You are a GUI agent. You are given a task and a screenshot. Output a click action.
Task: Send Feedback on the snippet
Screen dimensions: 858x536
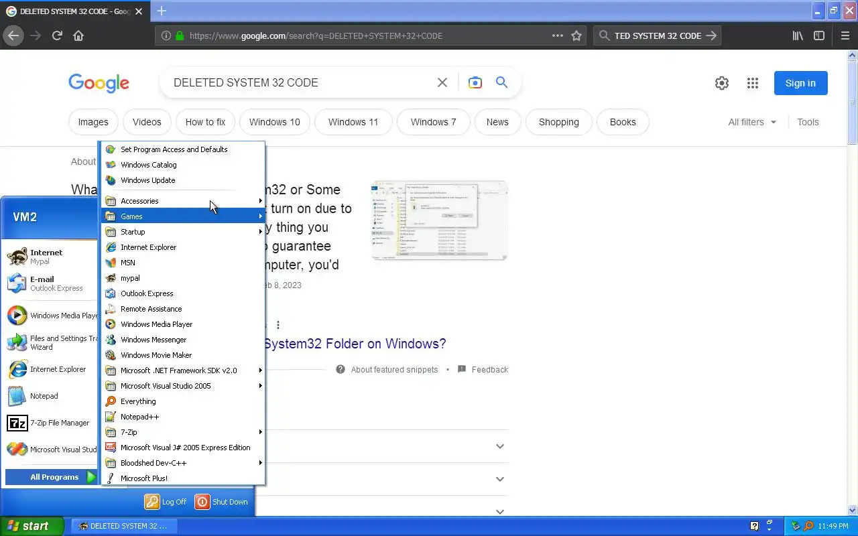(x=483, y=370)
